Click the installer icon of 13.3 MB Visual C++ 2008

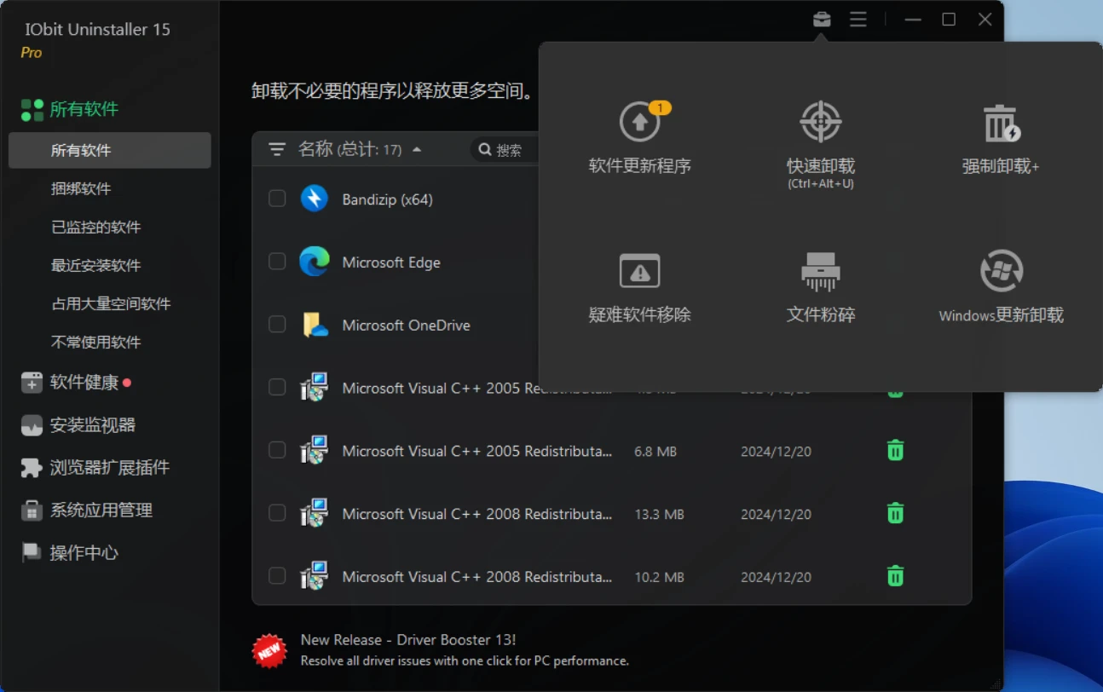[315, 514]
